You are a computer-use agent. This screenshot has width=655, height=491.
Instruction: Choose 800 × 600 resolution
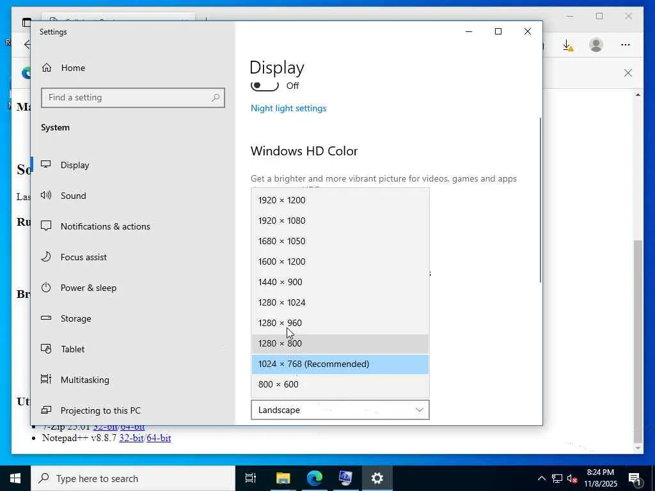coord(340,384)
